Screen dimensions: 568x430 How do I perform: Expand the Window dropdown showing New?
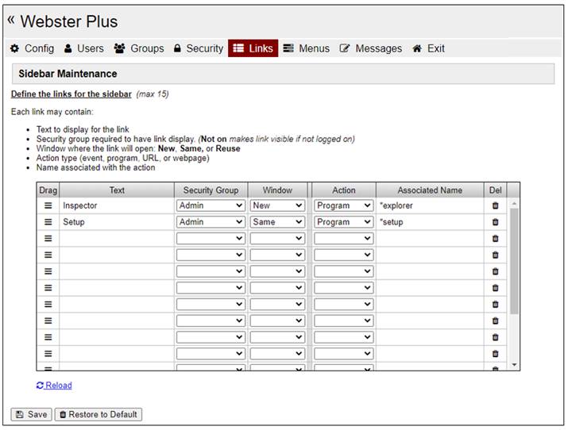click(276, 205)
